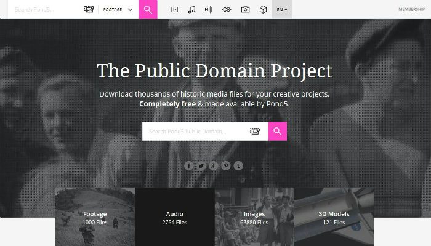This screenshot has height=246, width=431.
Task: Open the sound effects waveform icon
Action: point(208,10)
